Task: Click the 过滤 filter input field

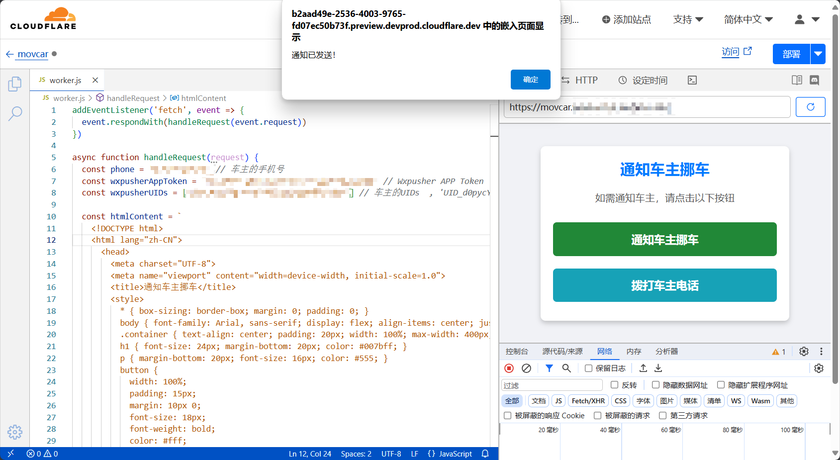Action: tap(552, 385)
